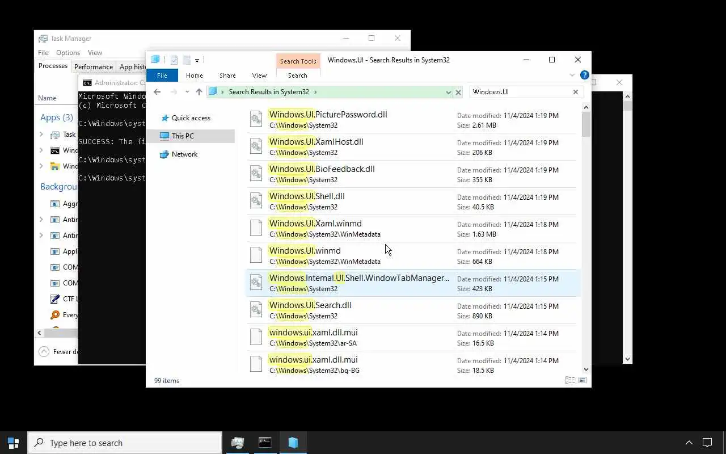Expand the first Antimalware process row
Image resolution: width=726 pixels, height=454 pixels.
(x=41, y=219)
